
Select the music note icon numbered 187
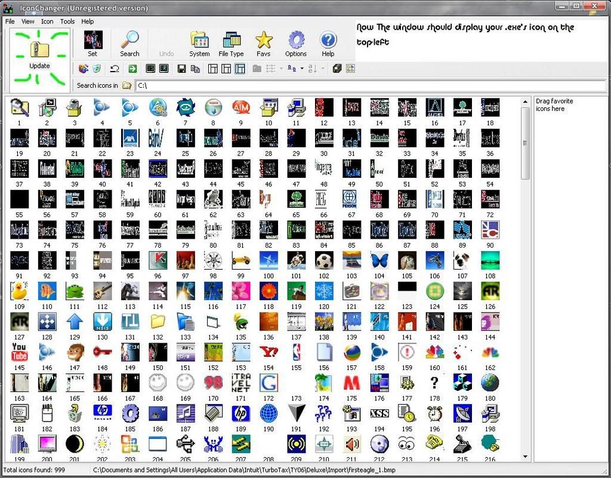(186, 414)
